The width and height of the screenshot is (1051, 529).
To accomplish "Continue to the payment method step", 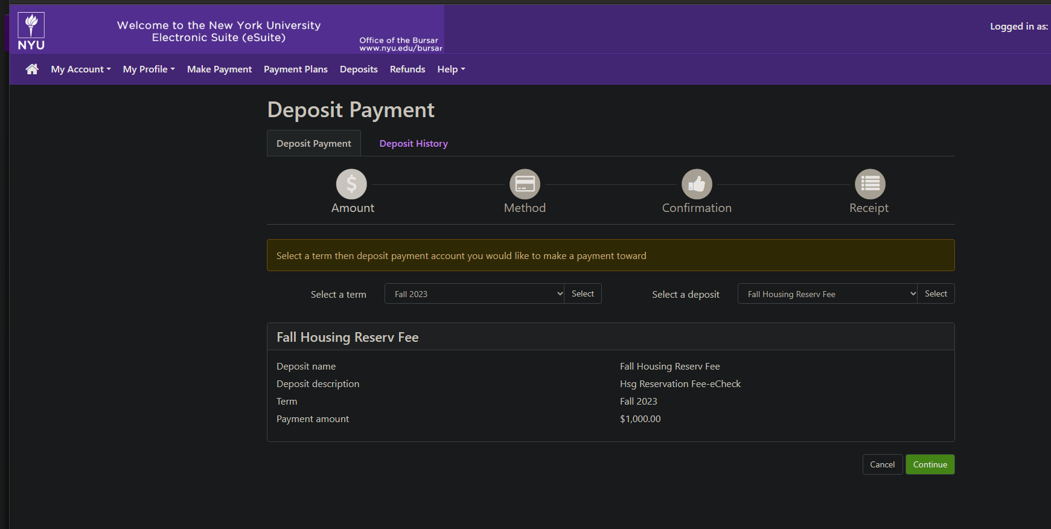I will click(x=930, y=464).
